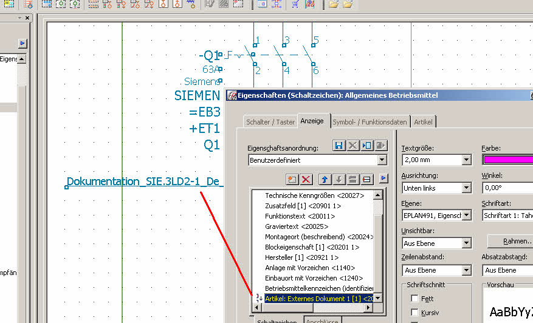Viewport: 533px width, 323px height.
Task: Click the grayed dock/undock bars icon
Action: click(x=352, y=179)
